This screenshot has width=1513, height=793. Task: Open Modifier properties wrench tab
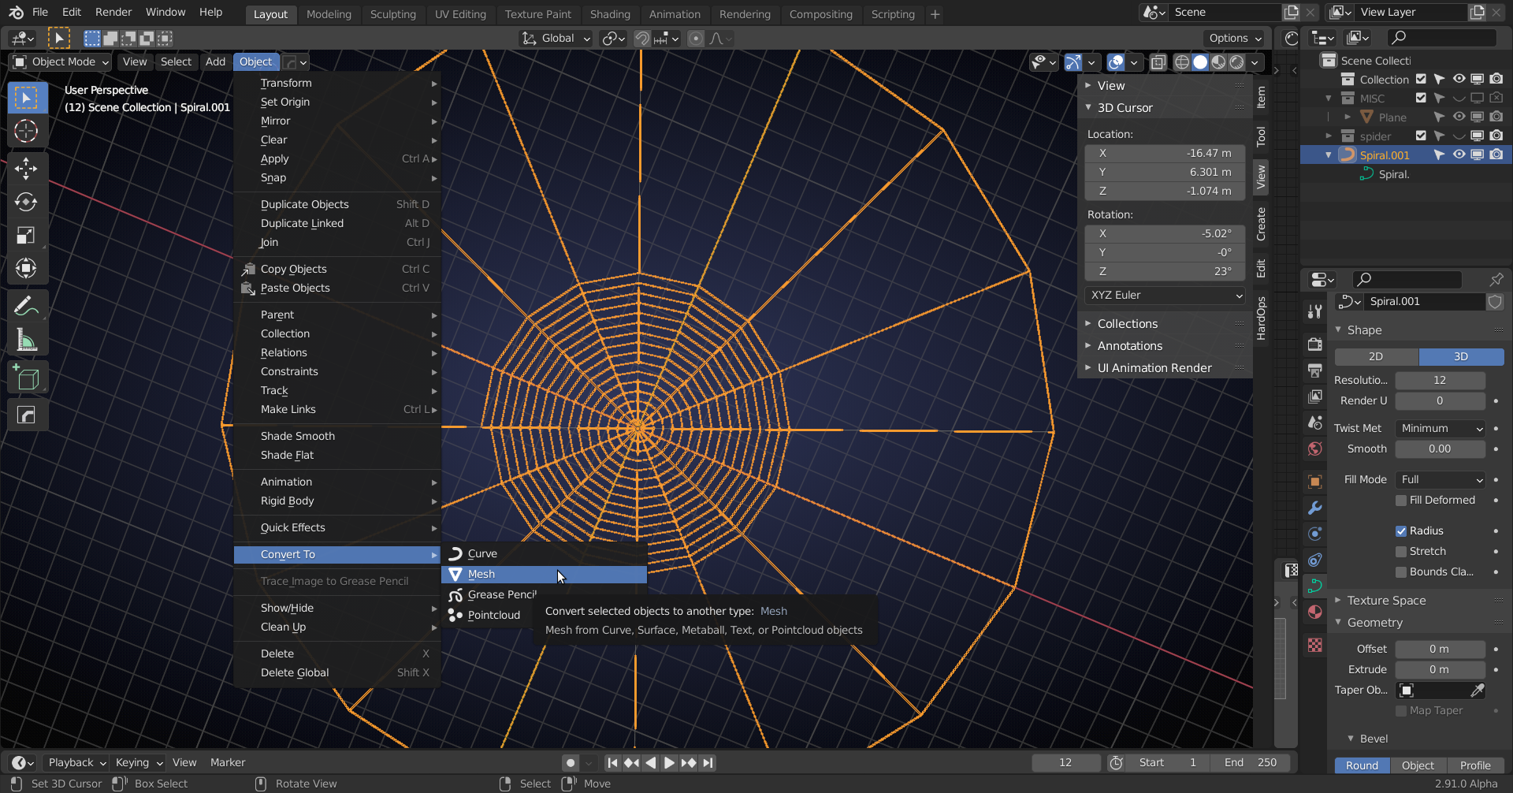(1314, 508)
